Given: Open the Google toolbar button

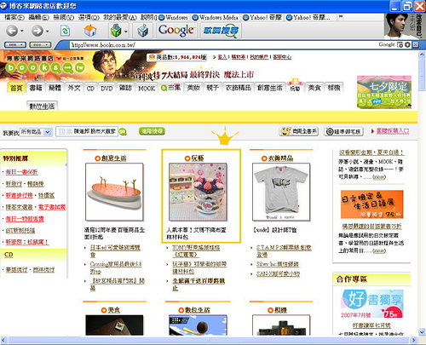Looking at the screenshot, I should (x=176, y=30).
